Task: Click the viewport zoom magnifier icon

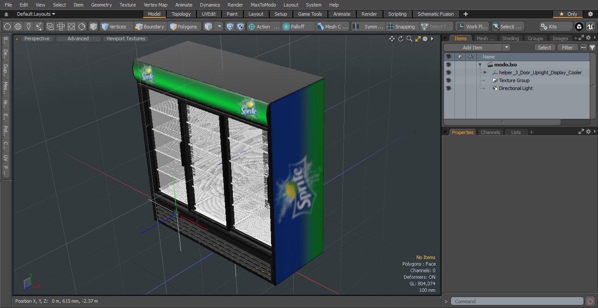Action: (409, 39)
